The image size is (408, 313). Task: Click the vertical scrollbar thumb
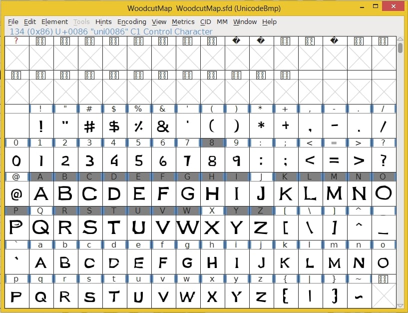[400, 48]
